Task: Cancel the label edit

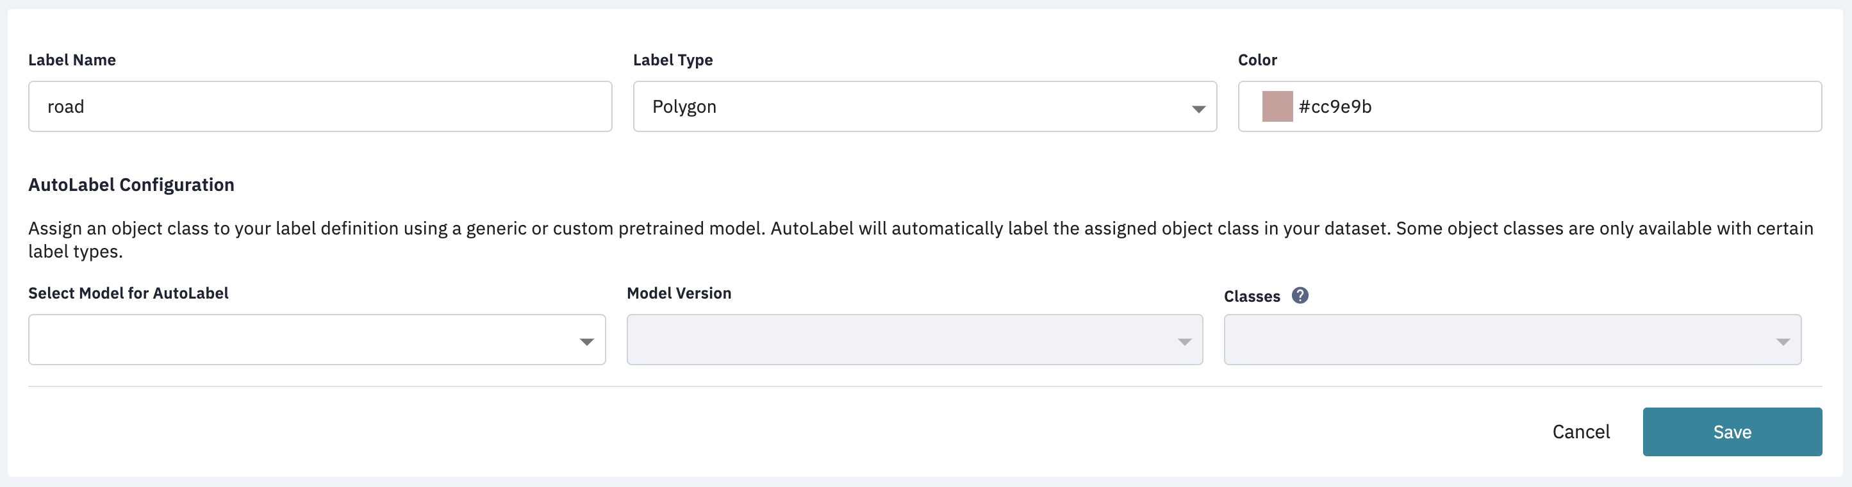Action: click(1581, 432)
